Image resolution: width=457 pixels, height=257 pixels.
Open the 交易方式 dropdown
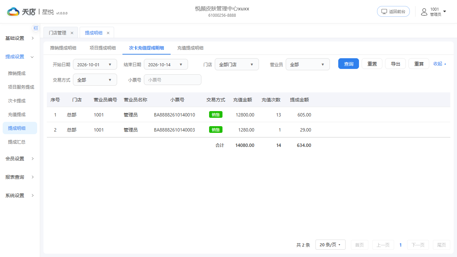(x=95, y=80)
